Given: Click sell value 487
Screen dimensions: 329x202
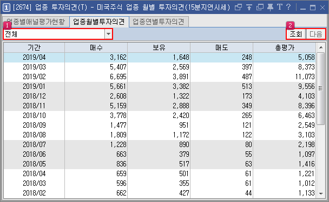Looking at the screenshot, I should [247, 77].
